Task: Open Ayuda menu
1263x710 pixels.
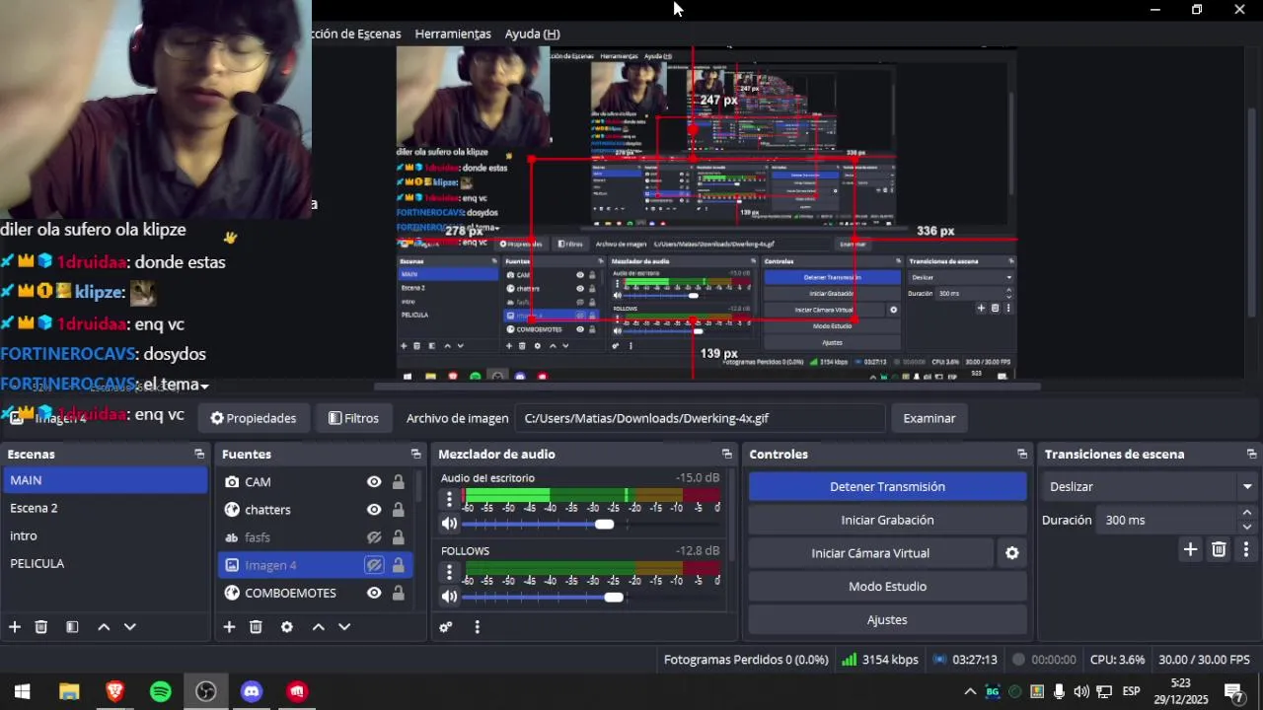Action: pyautogui.click(x=532, y=34)
